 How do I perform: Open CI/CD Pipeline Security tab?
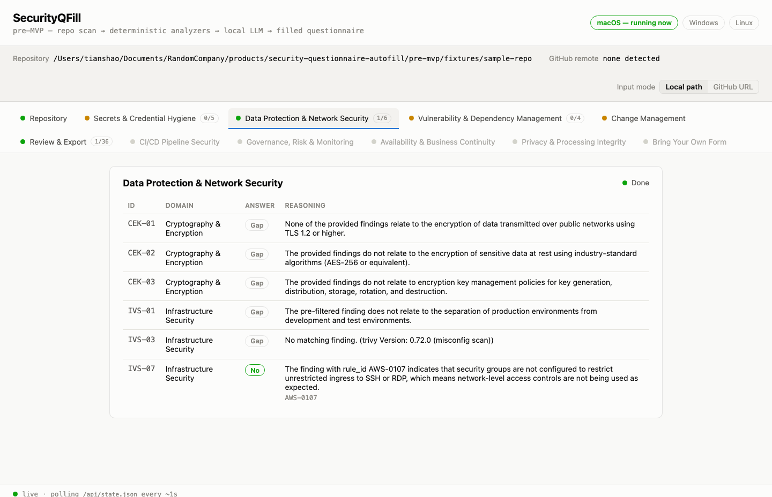click(175, 142)
